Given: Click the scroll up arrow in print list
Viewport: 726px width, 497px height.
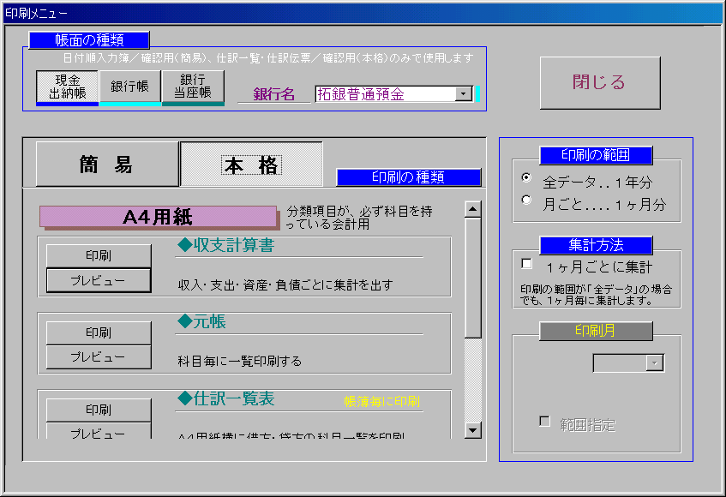Looking at the screenshot, I should tap(472, 208).
